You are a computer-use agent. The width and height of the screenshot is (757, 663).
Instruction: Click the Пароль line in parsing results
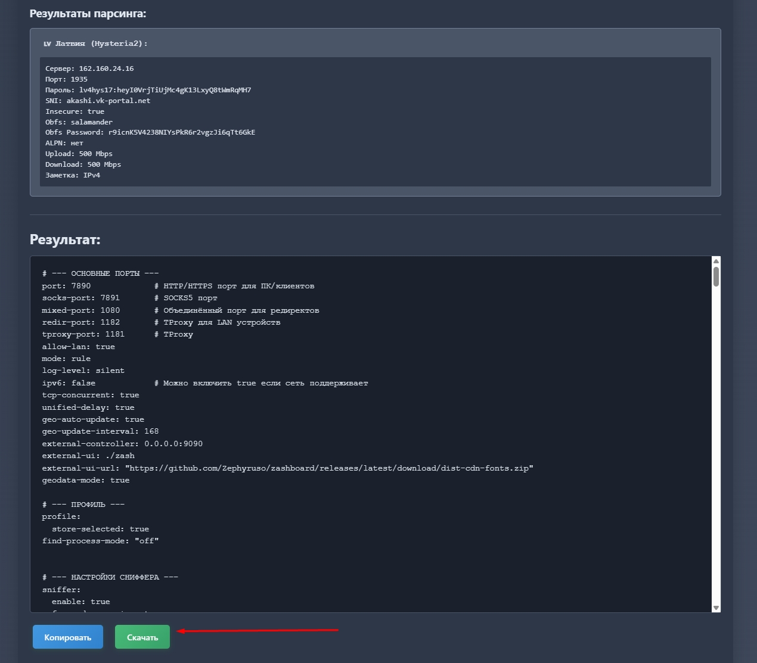tap(148, 90)
